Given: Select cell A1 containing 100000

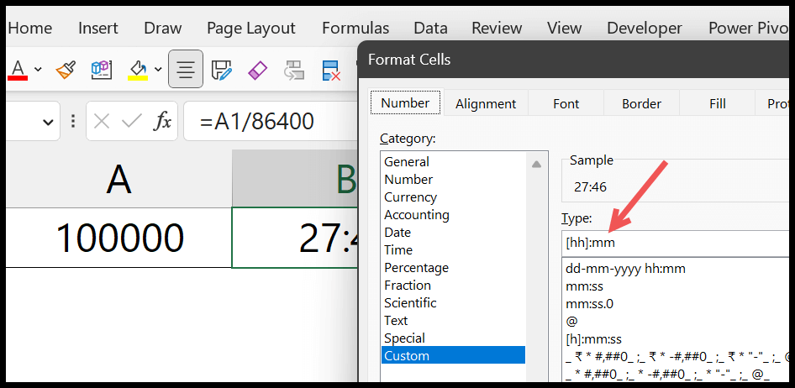Looking at the screenshot, I should pos(119,238).
